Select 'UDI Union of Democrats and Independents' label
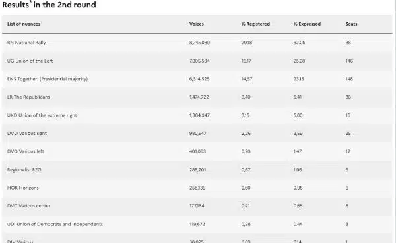The height and width of the screenshot is (243, 396). (x=55, y=224)
